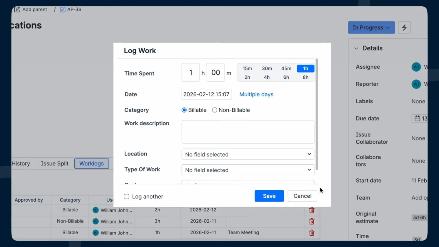Click the avatar in the 2h worklog row

tap(96, 210)
